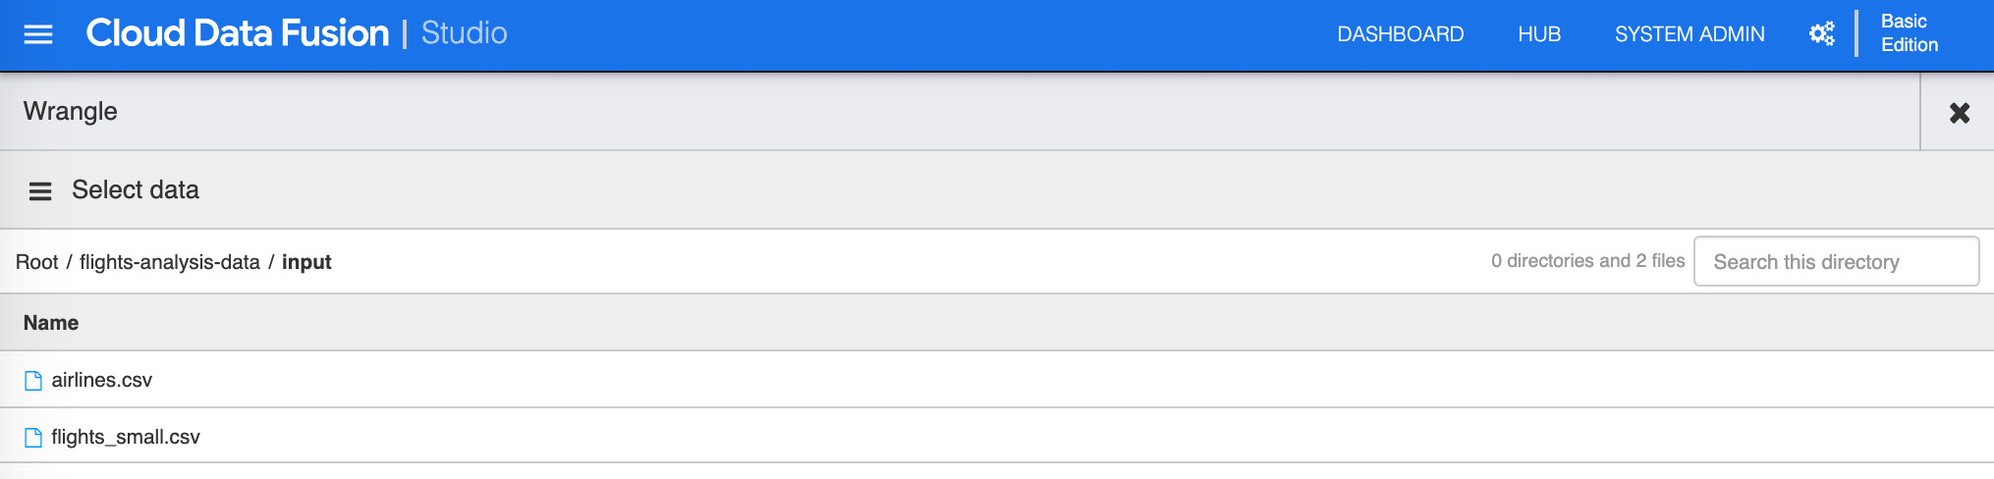Open airlines.csv file

102,381
